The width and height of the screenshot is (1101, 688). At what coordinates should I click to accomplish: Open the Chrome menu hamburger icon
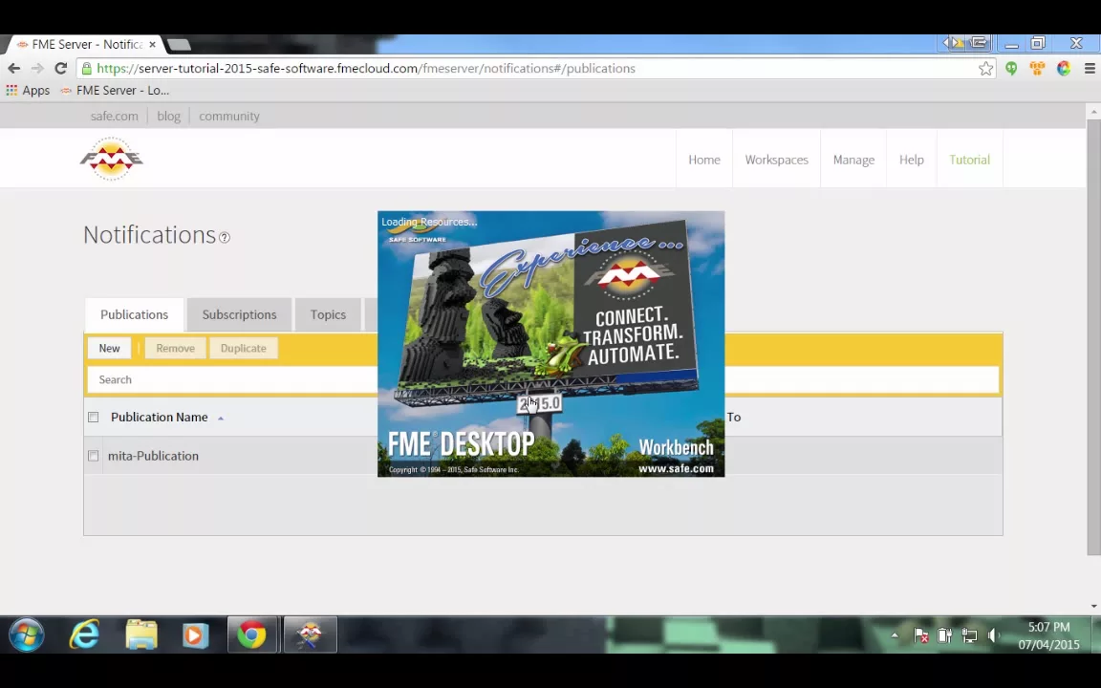(1090, 68)
